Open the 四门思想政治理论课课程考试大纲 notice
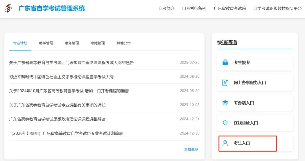Viewport: 305px width, 161px height. click(x=71, y=62)
